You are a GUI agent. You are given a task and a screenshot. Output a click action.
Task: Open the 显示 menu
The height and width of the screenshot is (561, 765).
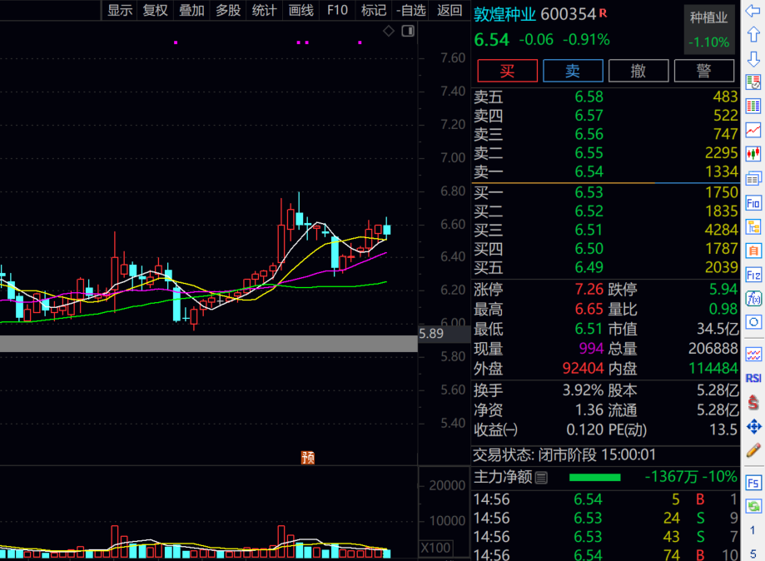[x=120, y=10]
